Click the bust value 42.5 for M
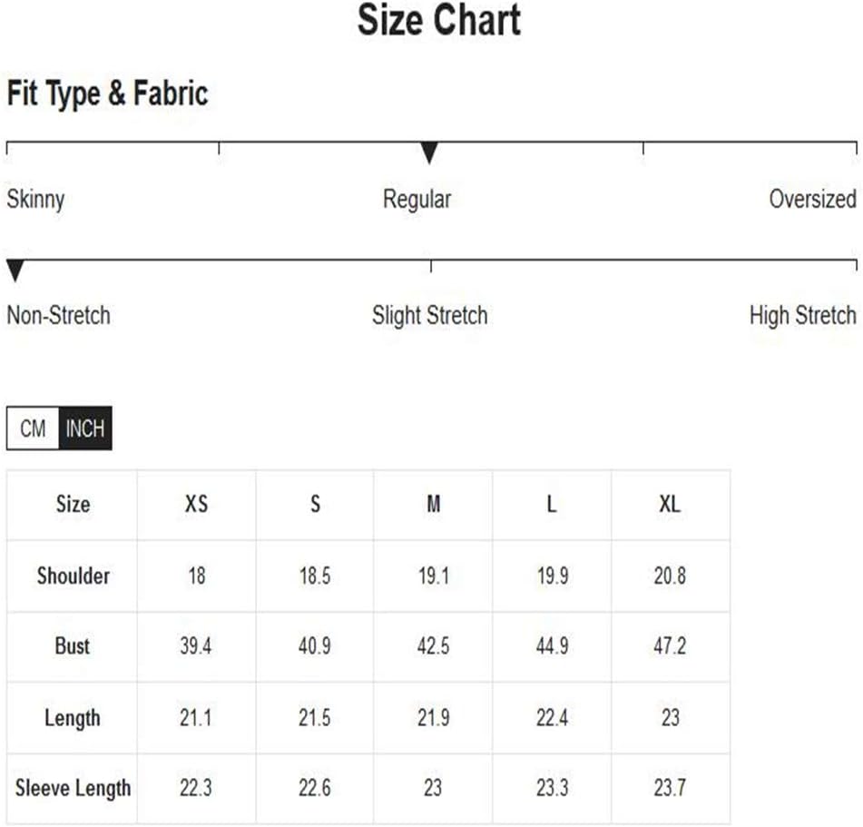Image resolution: width=863 pixels, height=827 pixels. (433, 645)
